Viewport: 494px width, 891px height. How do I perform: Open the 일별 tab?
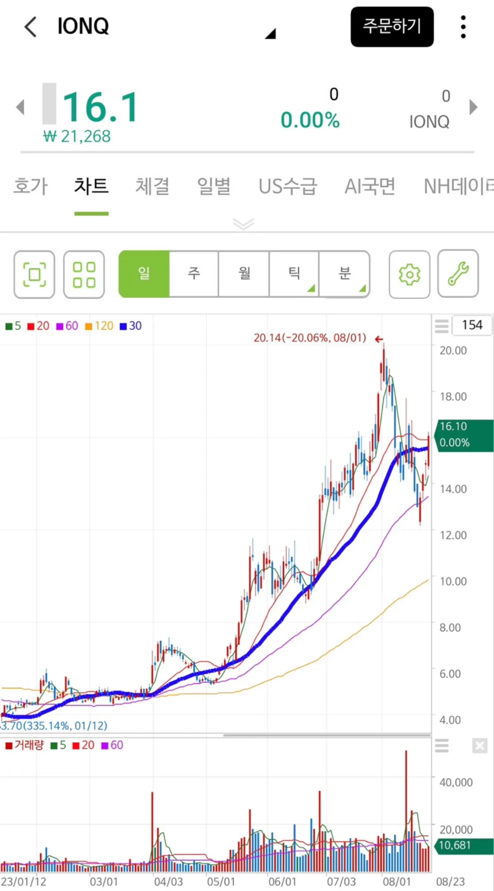pos(214,186)
